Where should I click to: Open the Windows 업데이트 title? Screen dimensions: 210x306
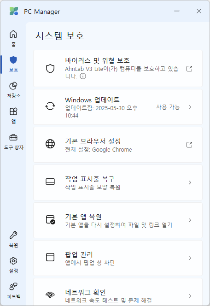[92, 100]
